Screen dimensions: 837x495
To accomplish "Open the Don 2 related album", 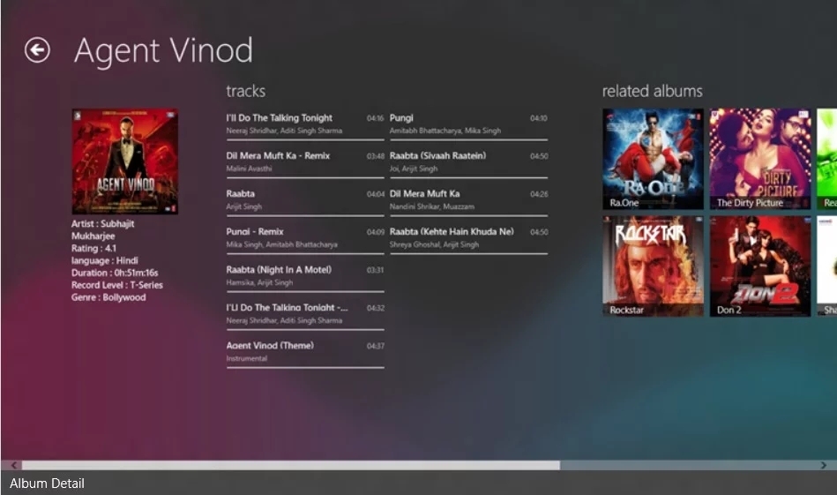I will [x=760, y=266].
